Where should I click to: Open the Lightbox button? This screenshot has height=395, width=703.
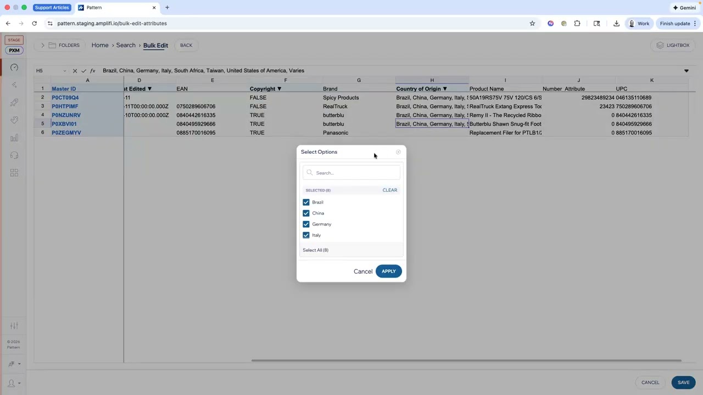(672, 46)
